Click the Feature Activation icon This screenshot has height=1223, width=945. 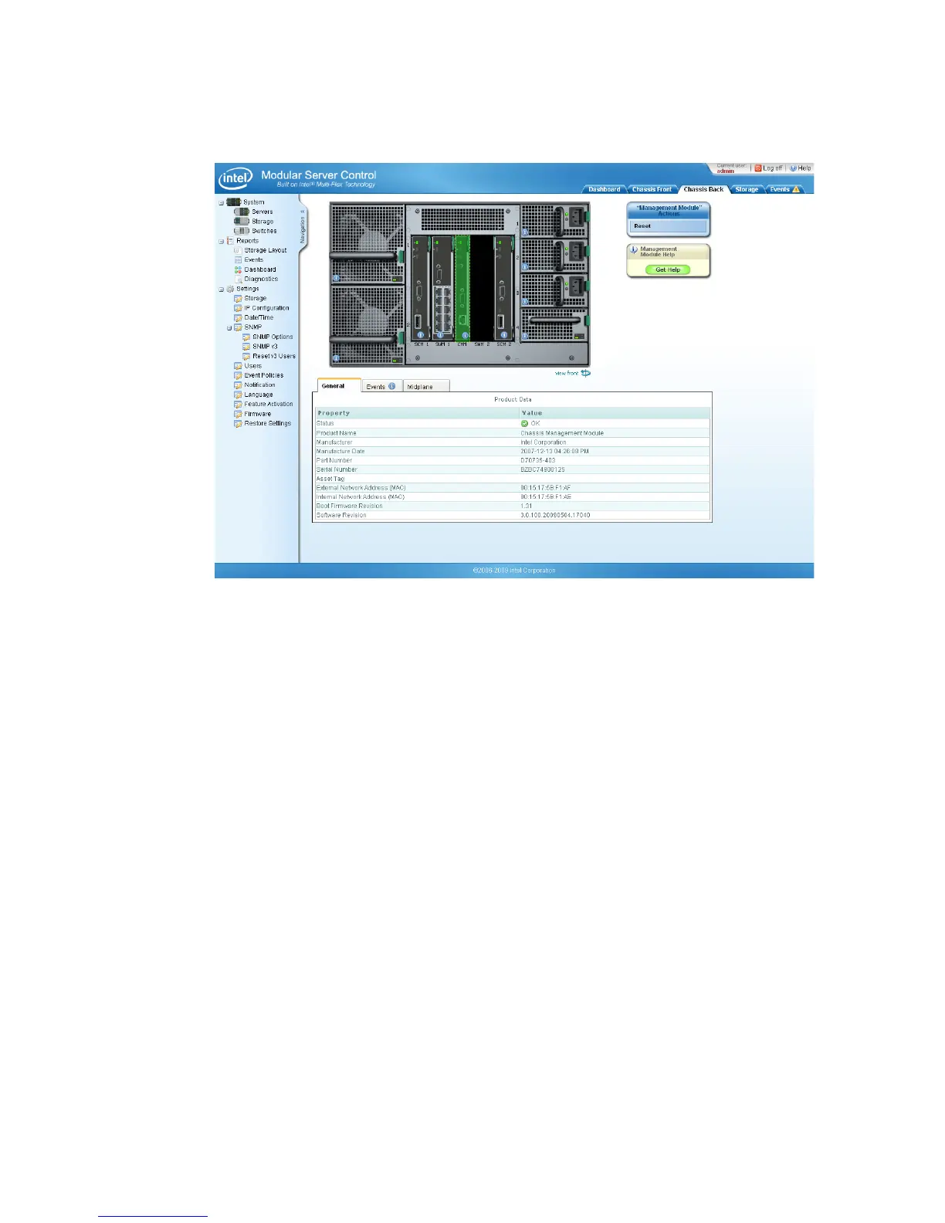(238, 404)
